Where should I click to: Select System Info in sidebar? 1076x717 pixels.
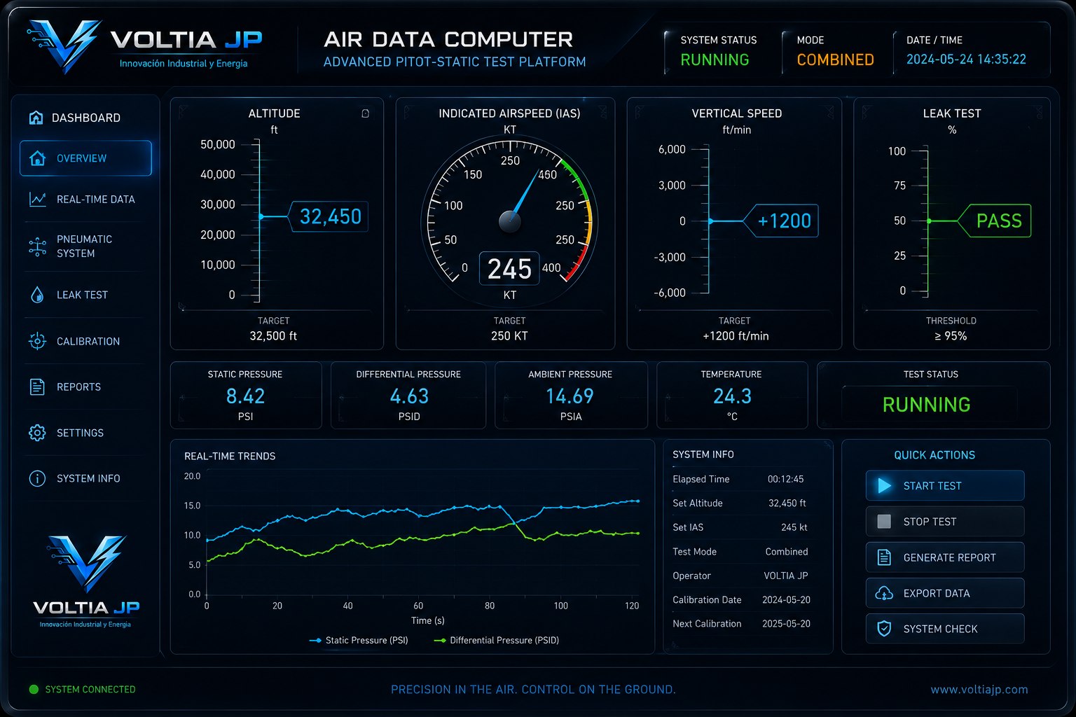85,478
